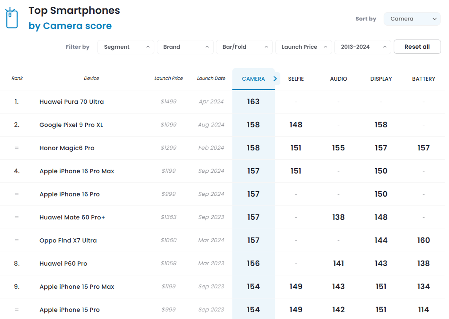Click the arrow next to CAMERA tab

275,79
